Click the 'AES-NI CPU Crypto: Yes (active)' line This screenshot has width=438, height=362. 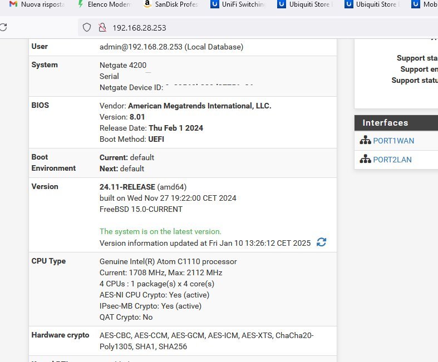154,295
